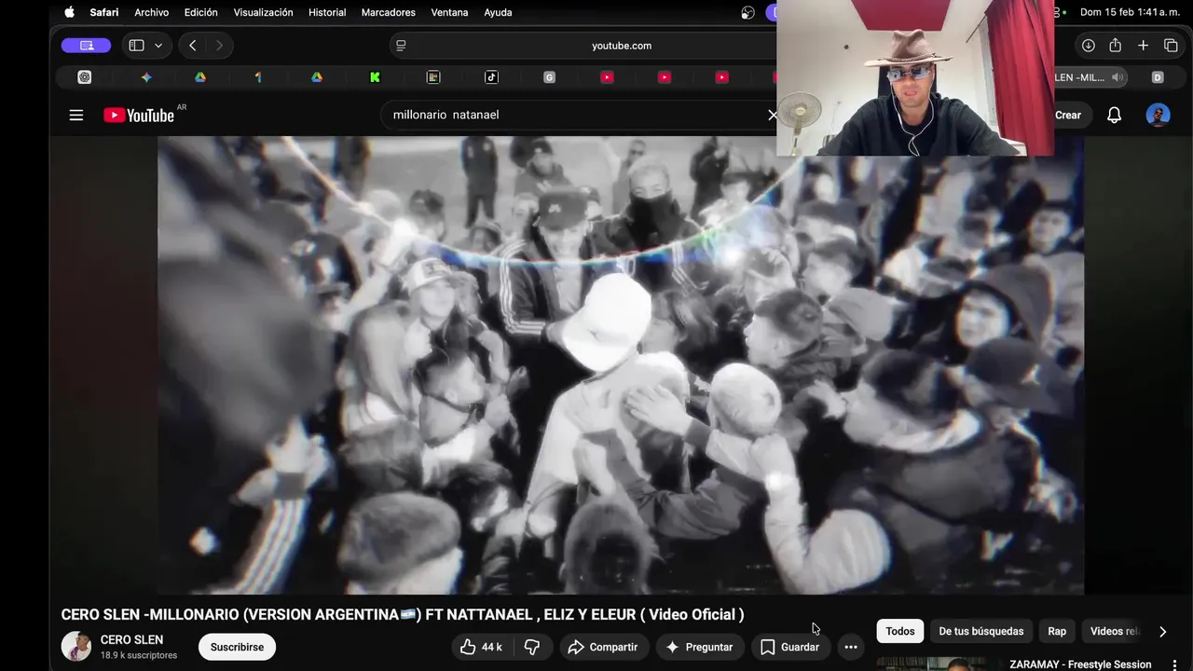The width and height of the screenshot is (1193, 671).
Task: Switch to the green K tab
Action: pyautogui.click(x=375, y=77)
